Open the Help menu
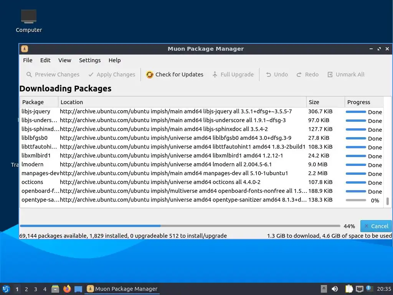The image size is (393, 295). click(x=114, y=60)
